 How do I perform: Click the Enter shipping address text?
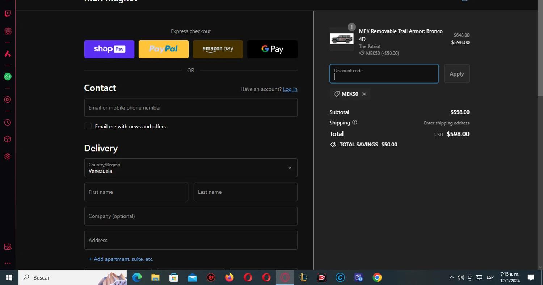pyautogui.click(x=447, y=123)
